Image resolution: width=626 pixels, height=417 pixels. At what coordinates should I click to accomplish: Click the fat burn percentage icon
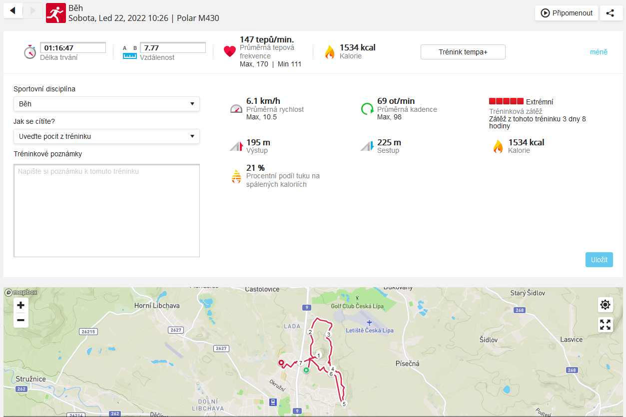pos(236,176)
